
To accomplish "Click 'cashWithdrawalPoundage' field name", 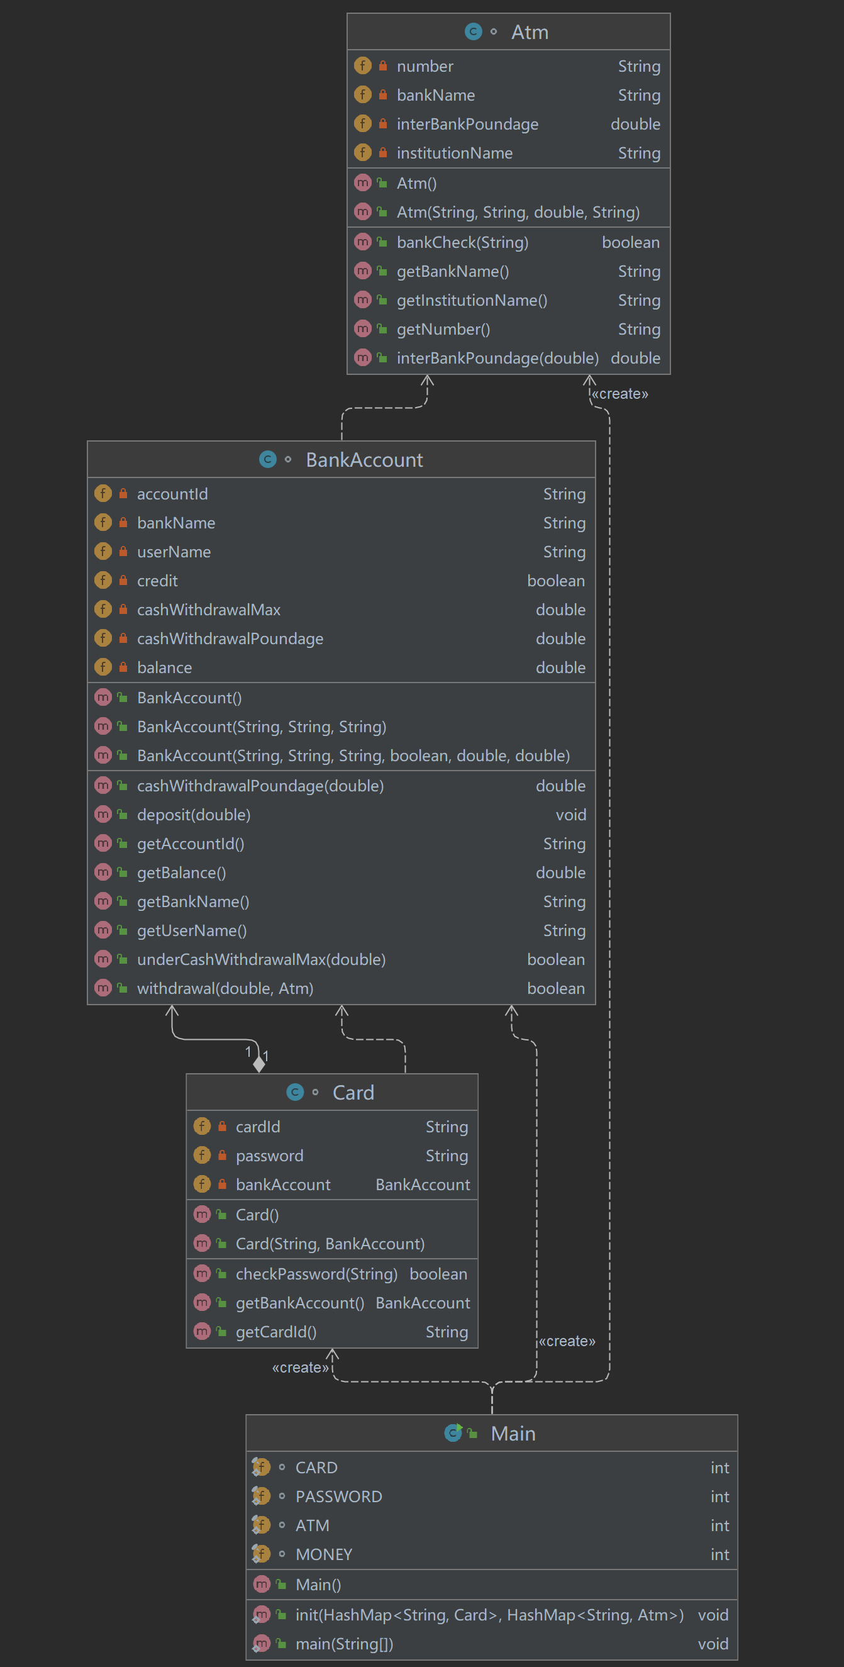I will point(230,638).
